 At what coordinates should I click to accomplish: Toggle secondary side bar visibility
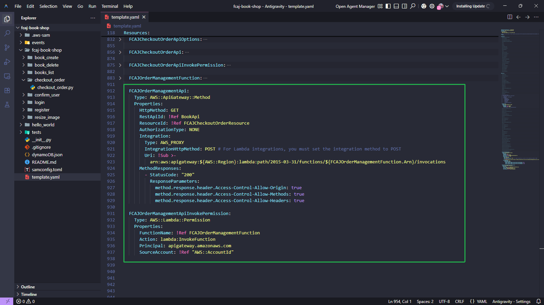coord(405,6)
